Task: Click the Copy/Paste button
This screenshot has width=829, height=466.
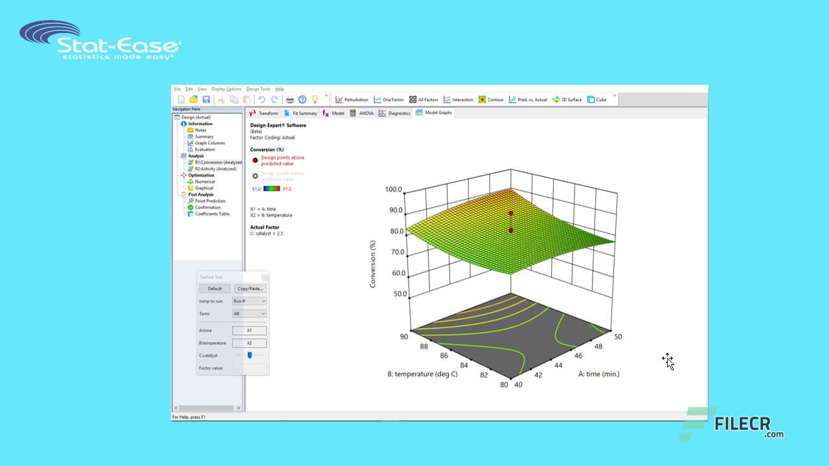Action: 250,289
